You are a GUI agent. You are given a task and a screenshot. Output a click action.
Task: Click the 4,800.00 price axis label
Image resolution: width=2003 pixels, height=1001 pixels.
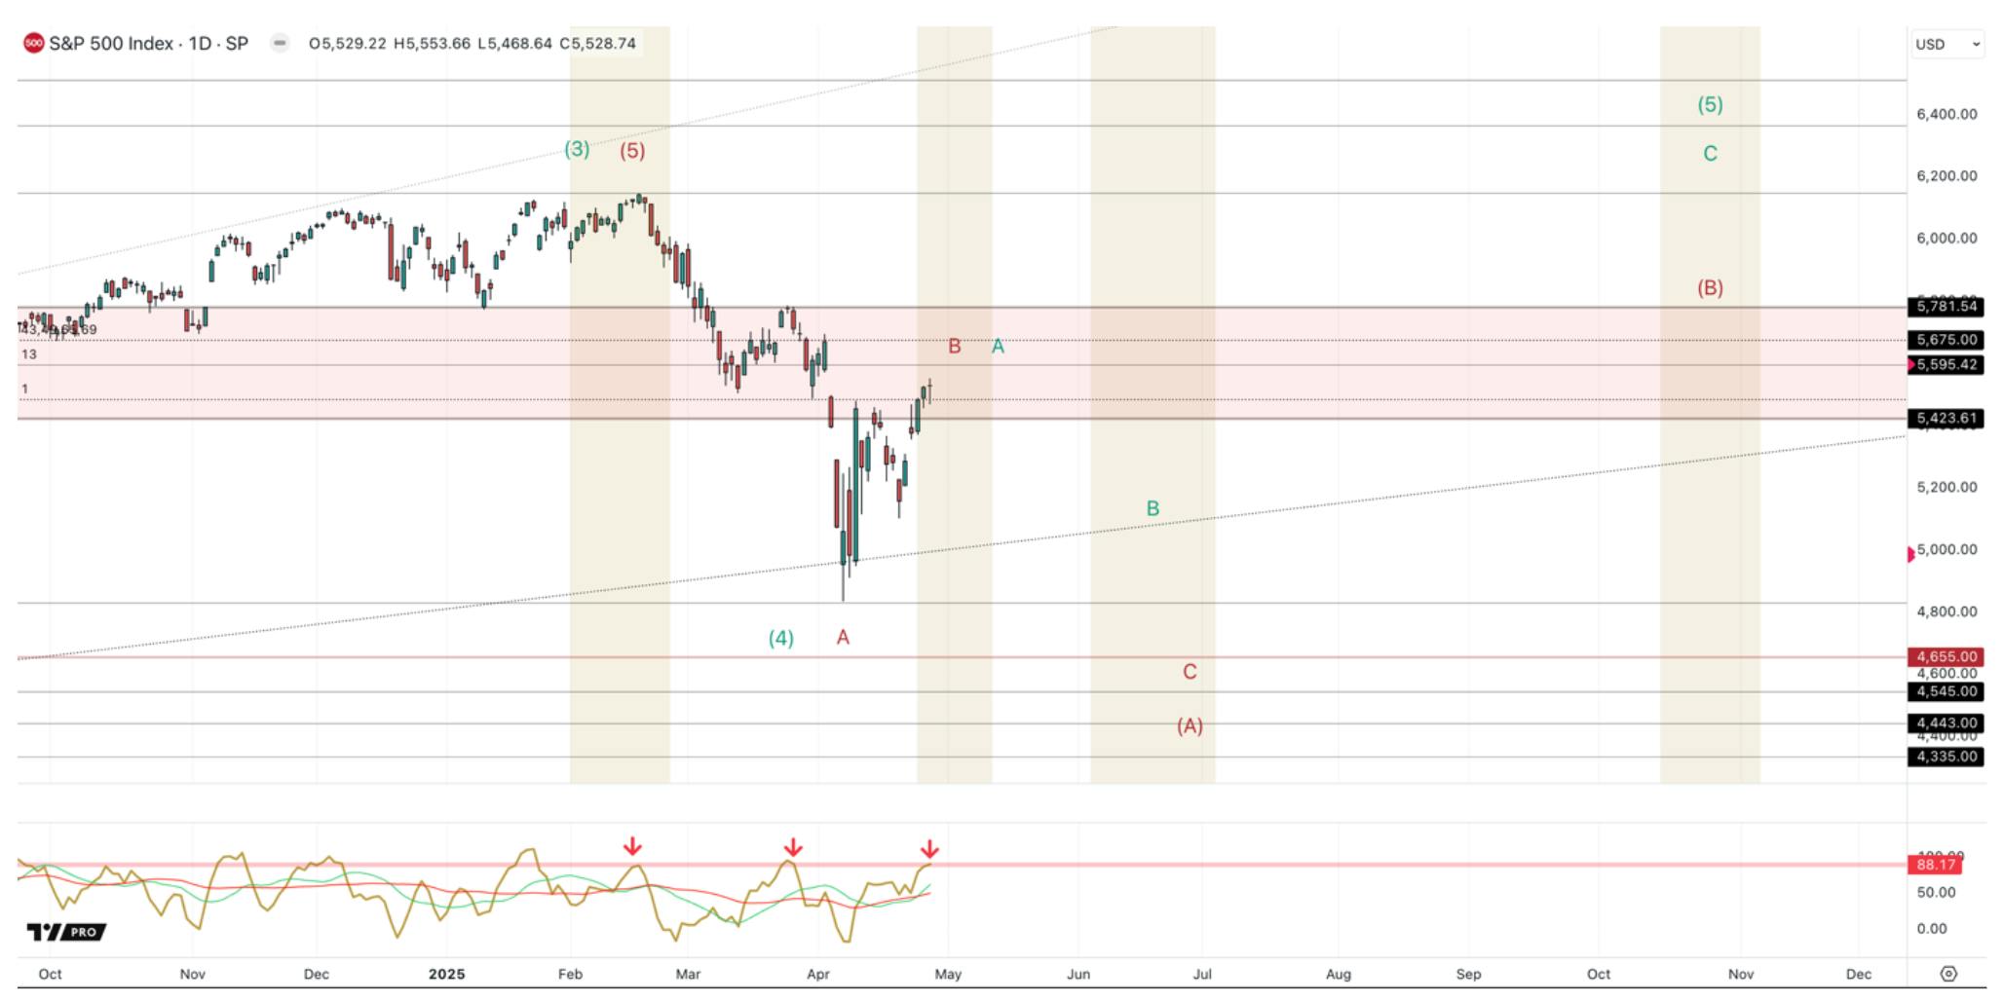[x=1946, y=612]
